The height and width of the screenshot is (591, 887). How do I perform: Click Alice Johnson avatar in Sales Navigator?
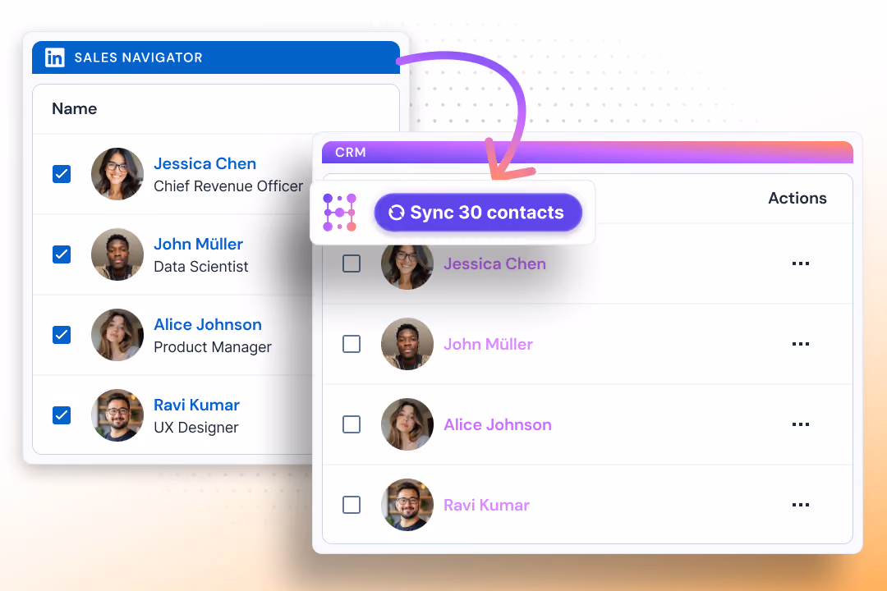[x=117, y=335]
